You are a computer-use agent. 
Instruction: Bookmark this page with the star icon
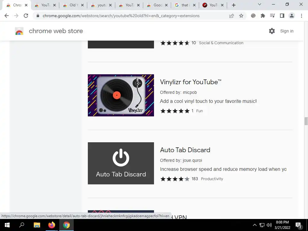(241, 16)
